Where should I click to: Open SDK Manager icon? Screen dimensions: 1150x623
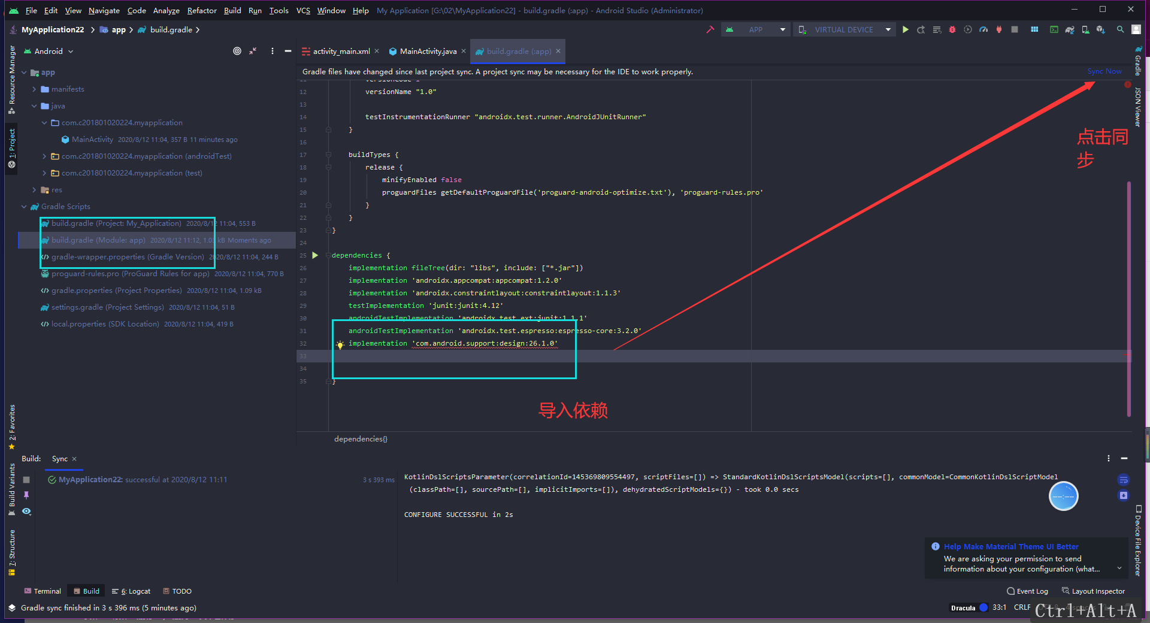click(x=1101, y=29)
